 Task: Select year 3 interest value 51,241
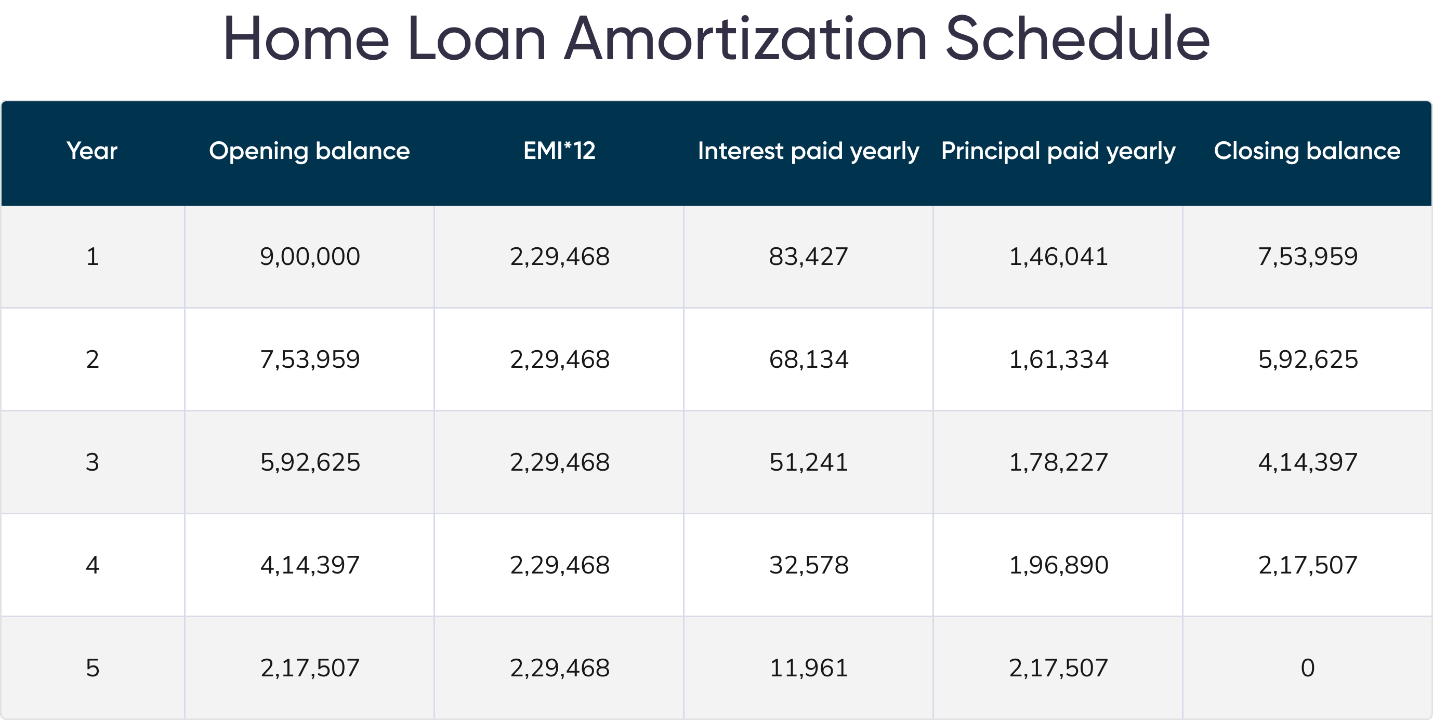[808, 462]
